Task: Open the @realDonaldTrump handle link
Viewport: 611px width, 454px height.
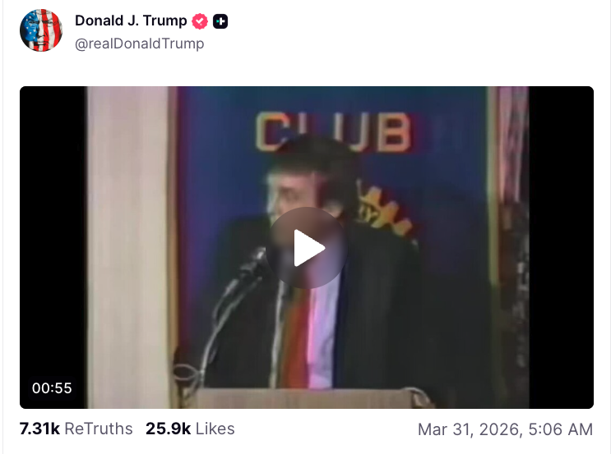Action: tap(139, 44)
